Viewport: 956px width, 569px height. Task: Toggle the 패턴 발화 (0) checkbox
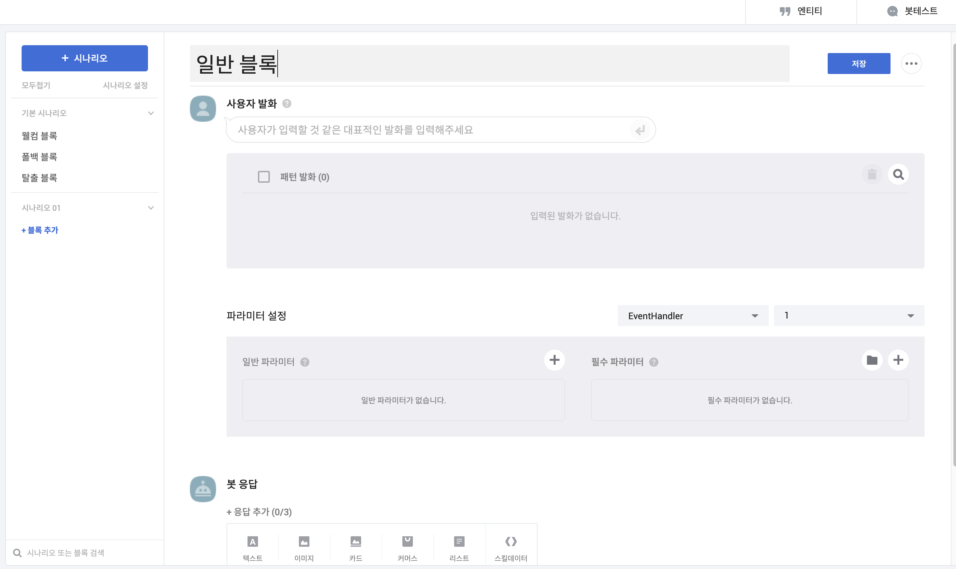click(x=264, y=177)
